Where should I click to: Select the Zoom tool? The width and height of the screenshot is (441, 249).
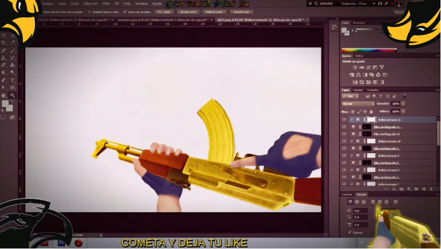pos(13,95)
